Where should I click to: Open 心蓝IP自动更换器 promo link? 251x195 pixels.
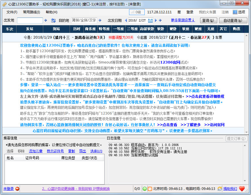76,189
